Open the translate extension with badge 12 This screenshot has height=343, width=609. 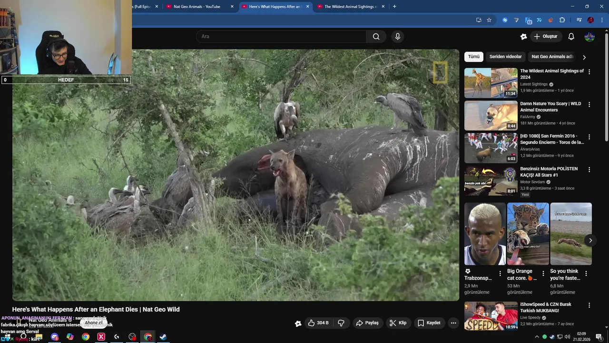point(528,20)
